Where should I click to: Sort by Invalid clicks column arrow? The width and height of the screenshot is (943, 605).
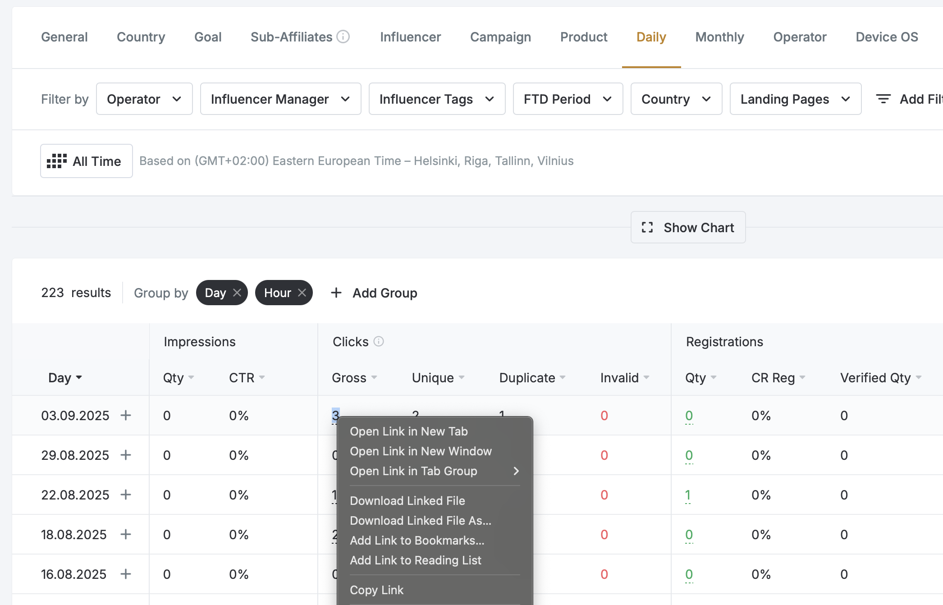tap(646, 377)
